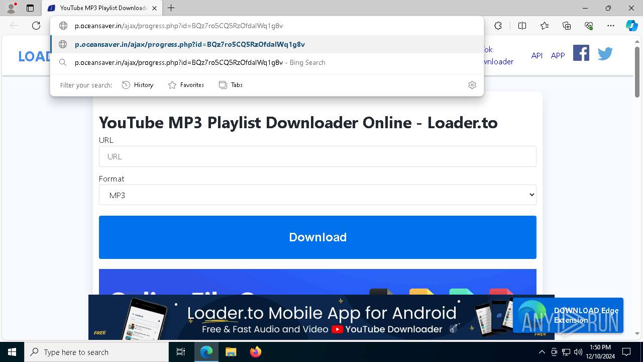Select the highlighted oceansaver URL suggestion
This screenshot has height=362, width=643.
coord(267,44)
